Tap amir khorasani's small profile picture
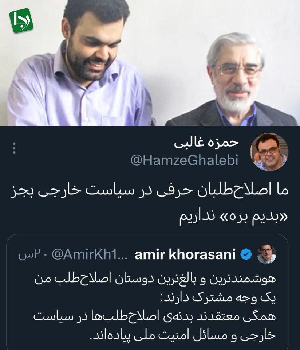Screen dimensions: 300x350 coord(267,254)
